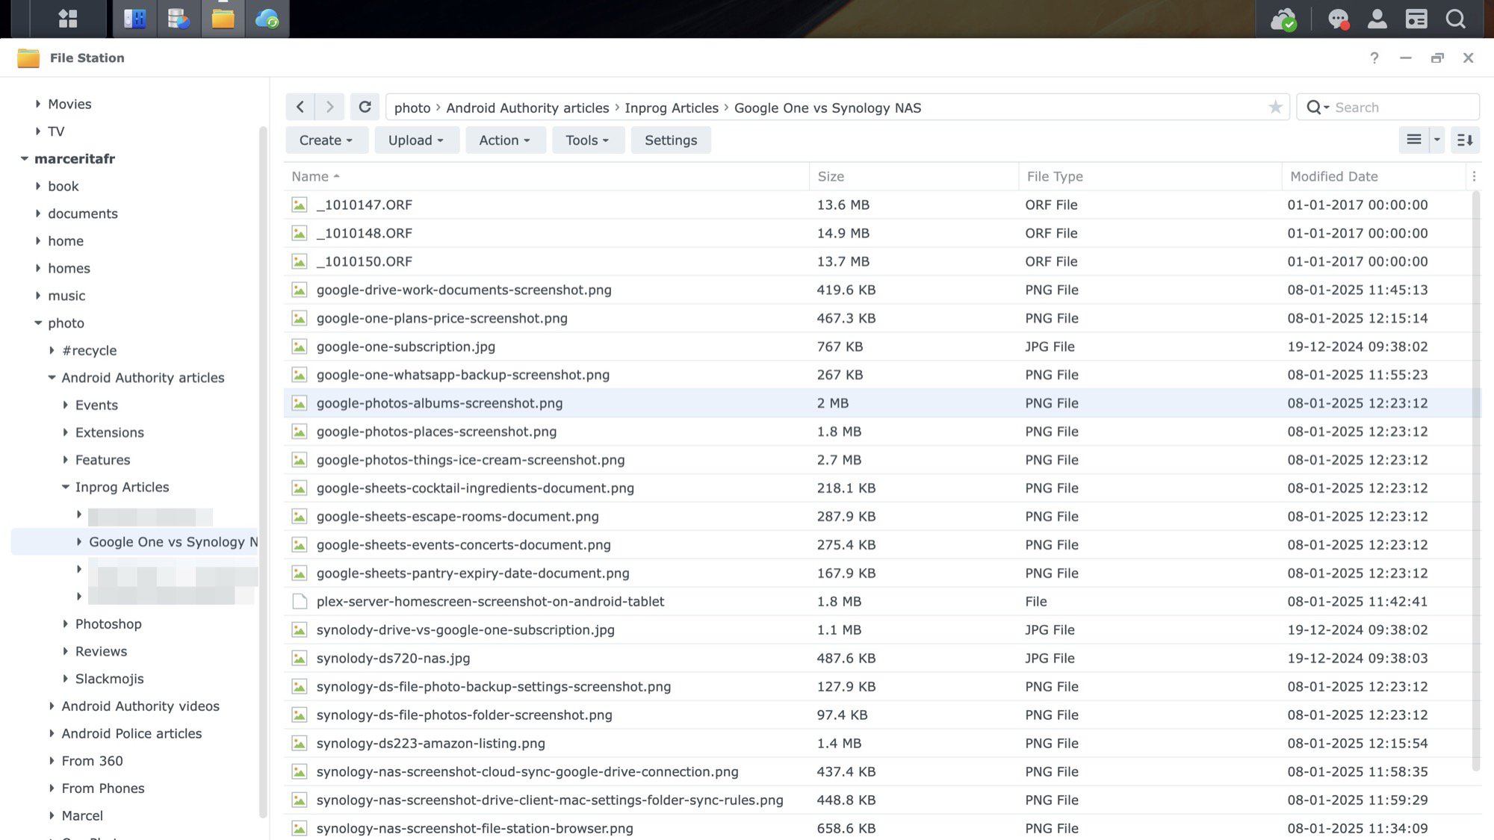The width and height of the screenshot is (1494, 840).
Task: Click the File Station help question mark
Action: click(x=1374, y=57)
